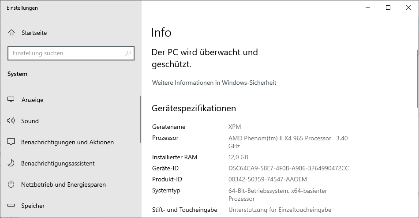Click the Gerätename label
The height and width of the screenshot is (218, 419).
click(168, 127)
